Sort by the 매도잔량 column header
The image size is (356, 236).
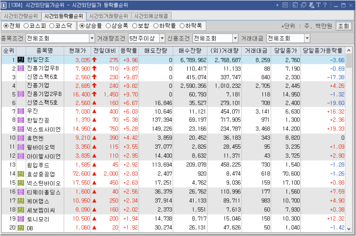(x=156, y=51)
